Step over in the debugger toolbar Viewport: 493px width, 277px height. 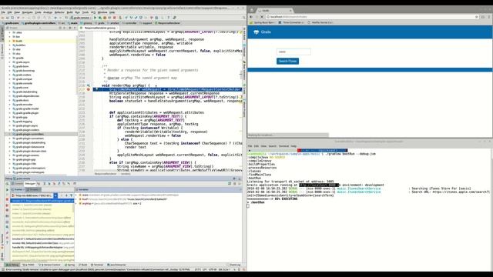point(45,183)
